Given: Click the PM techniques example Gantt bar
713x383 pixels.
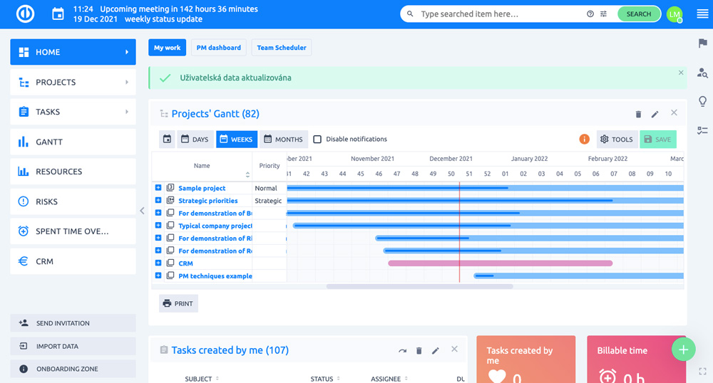Looking at the screenshot, I should (578, 276).
